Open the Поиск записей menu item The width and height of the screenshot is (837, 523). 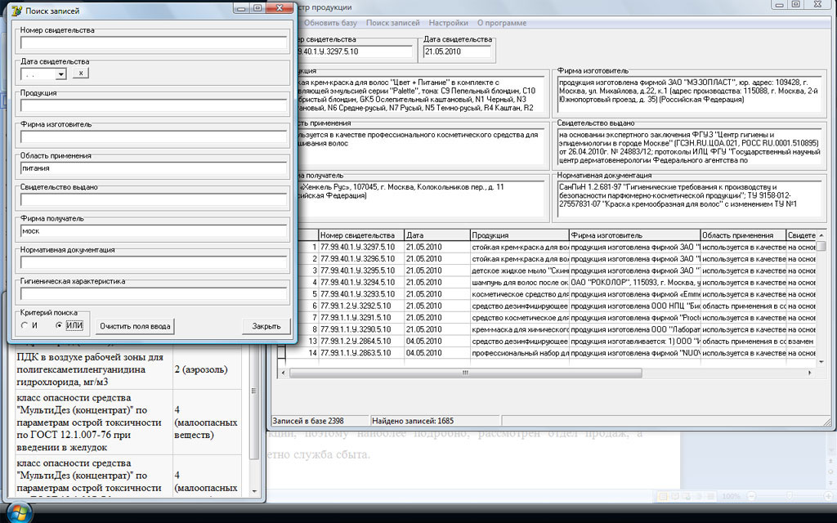[x=392, y=23]
